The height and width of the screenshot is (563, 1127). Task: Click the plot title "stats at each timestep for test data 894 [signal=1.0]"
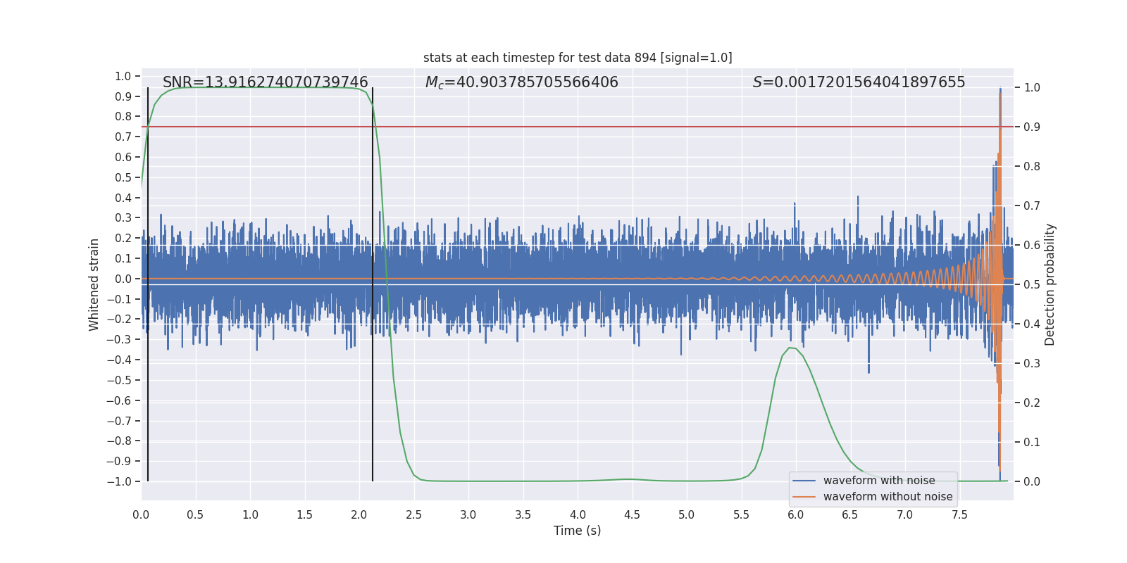[x=578, y=58]
